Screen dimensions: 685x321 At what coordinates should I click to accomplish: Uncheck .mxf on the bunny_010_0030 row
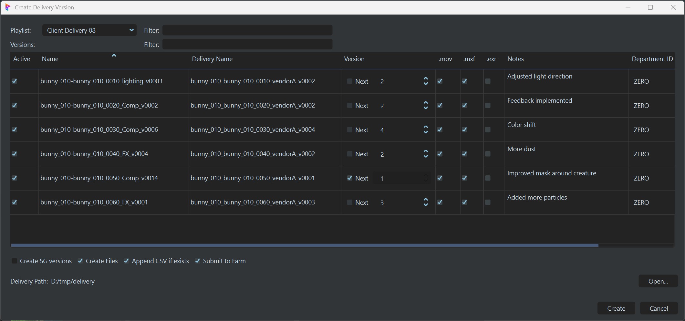(464, 129)
